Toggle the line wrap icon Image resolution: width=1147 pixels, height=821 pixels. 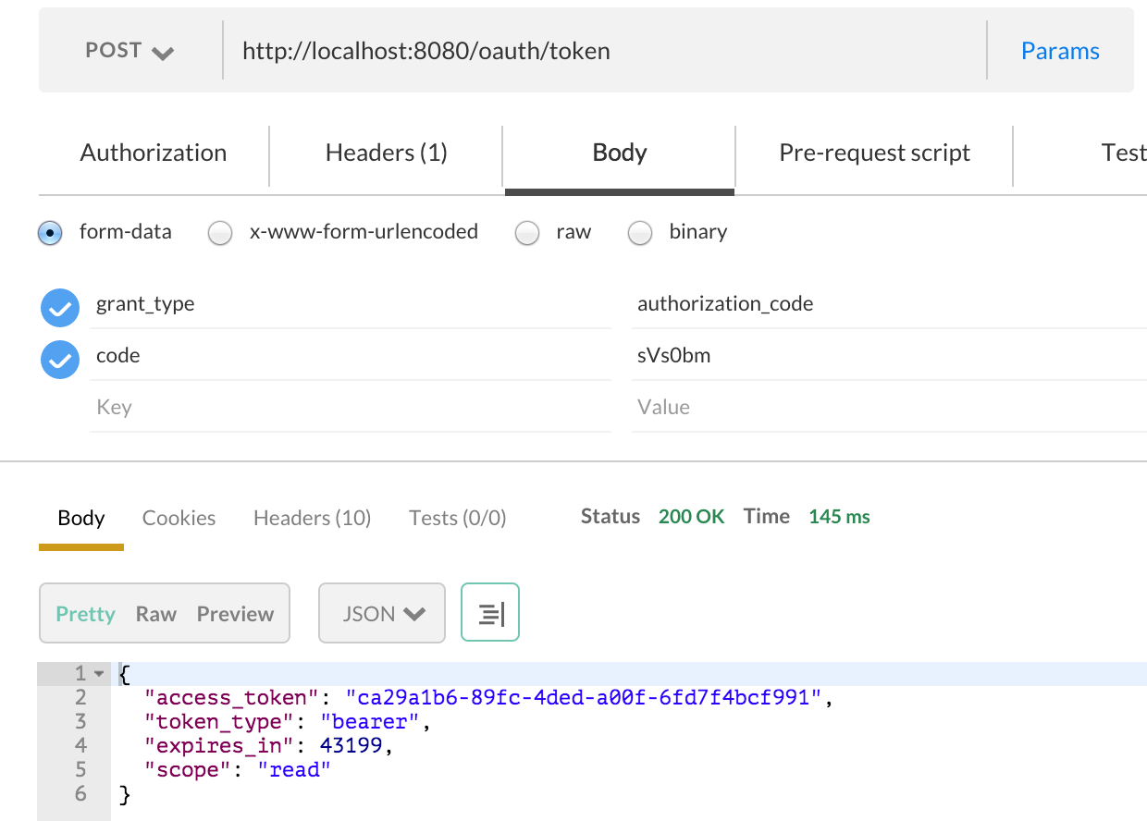pyautogui.click(x=490, y=613)
